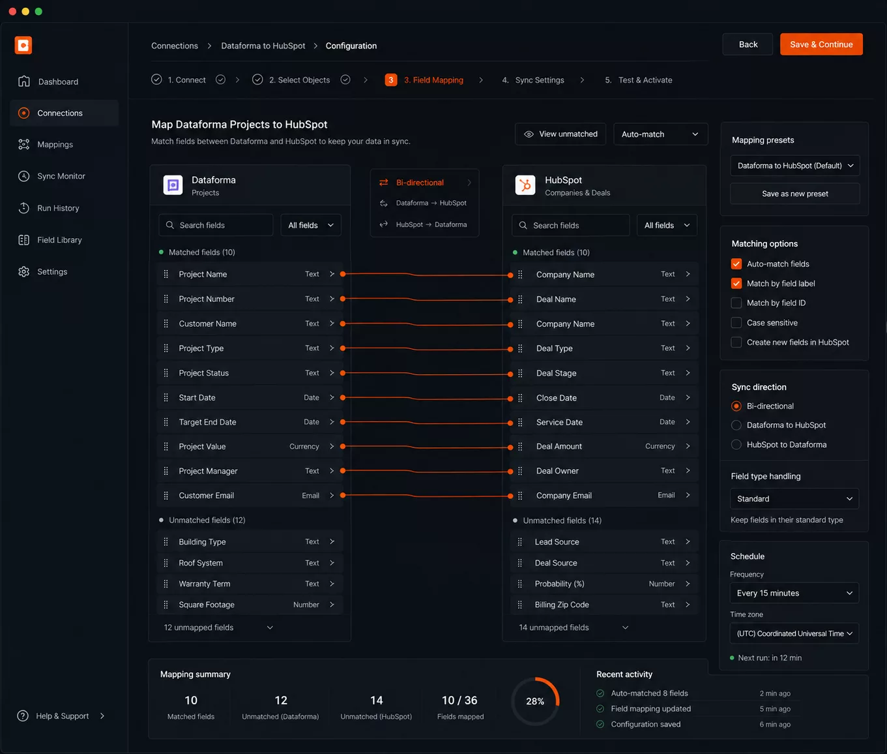Click checkmark icon beside Configuration saved
The image size is (887, 754).
click(x=600, y=724)
